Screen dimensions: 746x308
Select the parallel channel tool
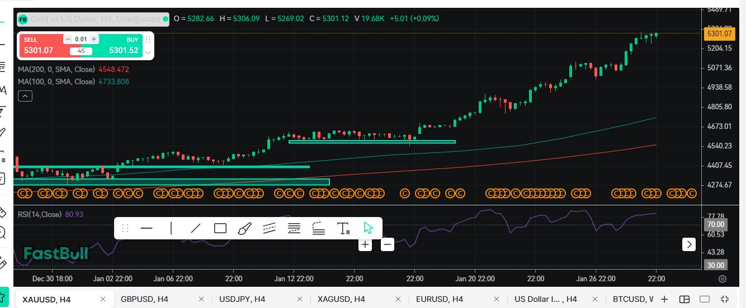click(x=269, y=228)
